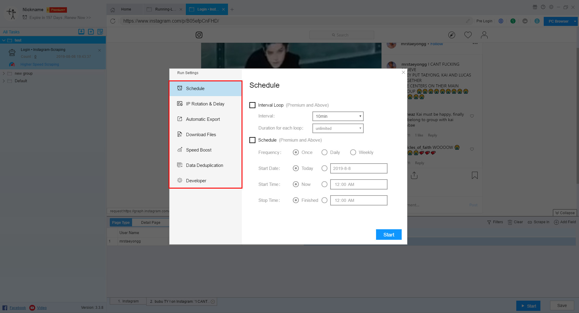Select custom start date radio button
Screen dimensions: 579x313
coord(324,168)
